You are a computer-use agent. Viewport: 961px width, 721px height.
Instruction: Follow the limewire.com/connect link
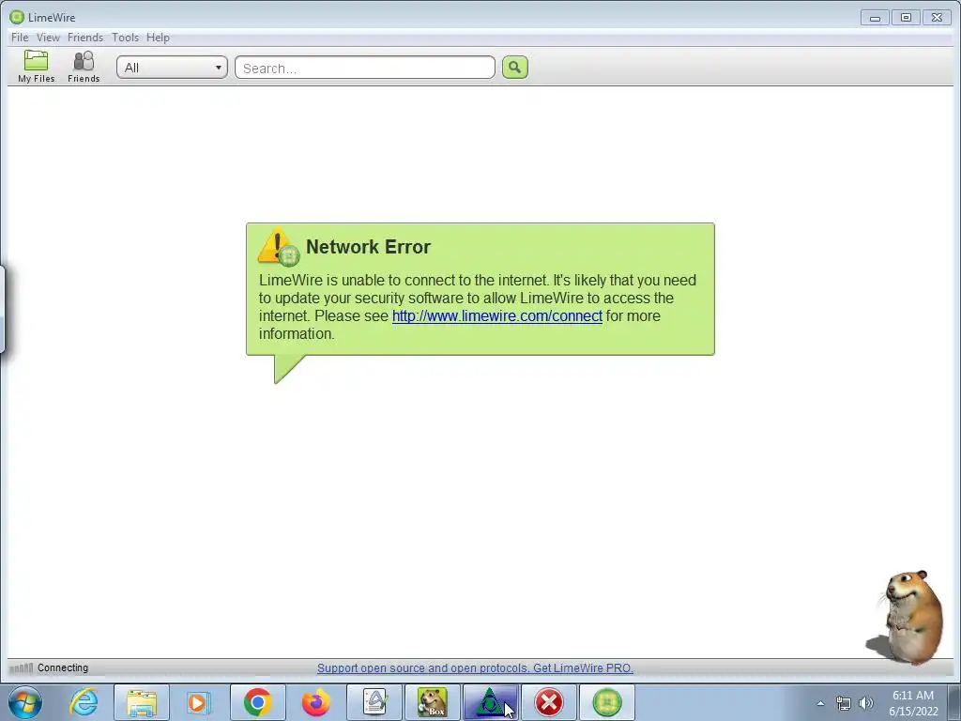497,315
